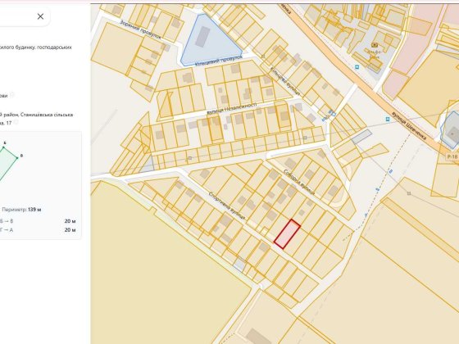Screen dimensions: 459x344
Task: Click the power line node on Кільцева вулиця
Action: point(263,57)
